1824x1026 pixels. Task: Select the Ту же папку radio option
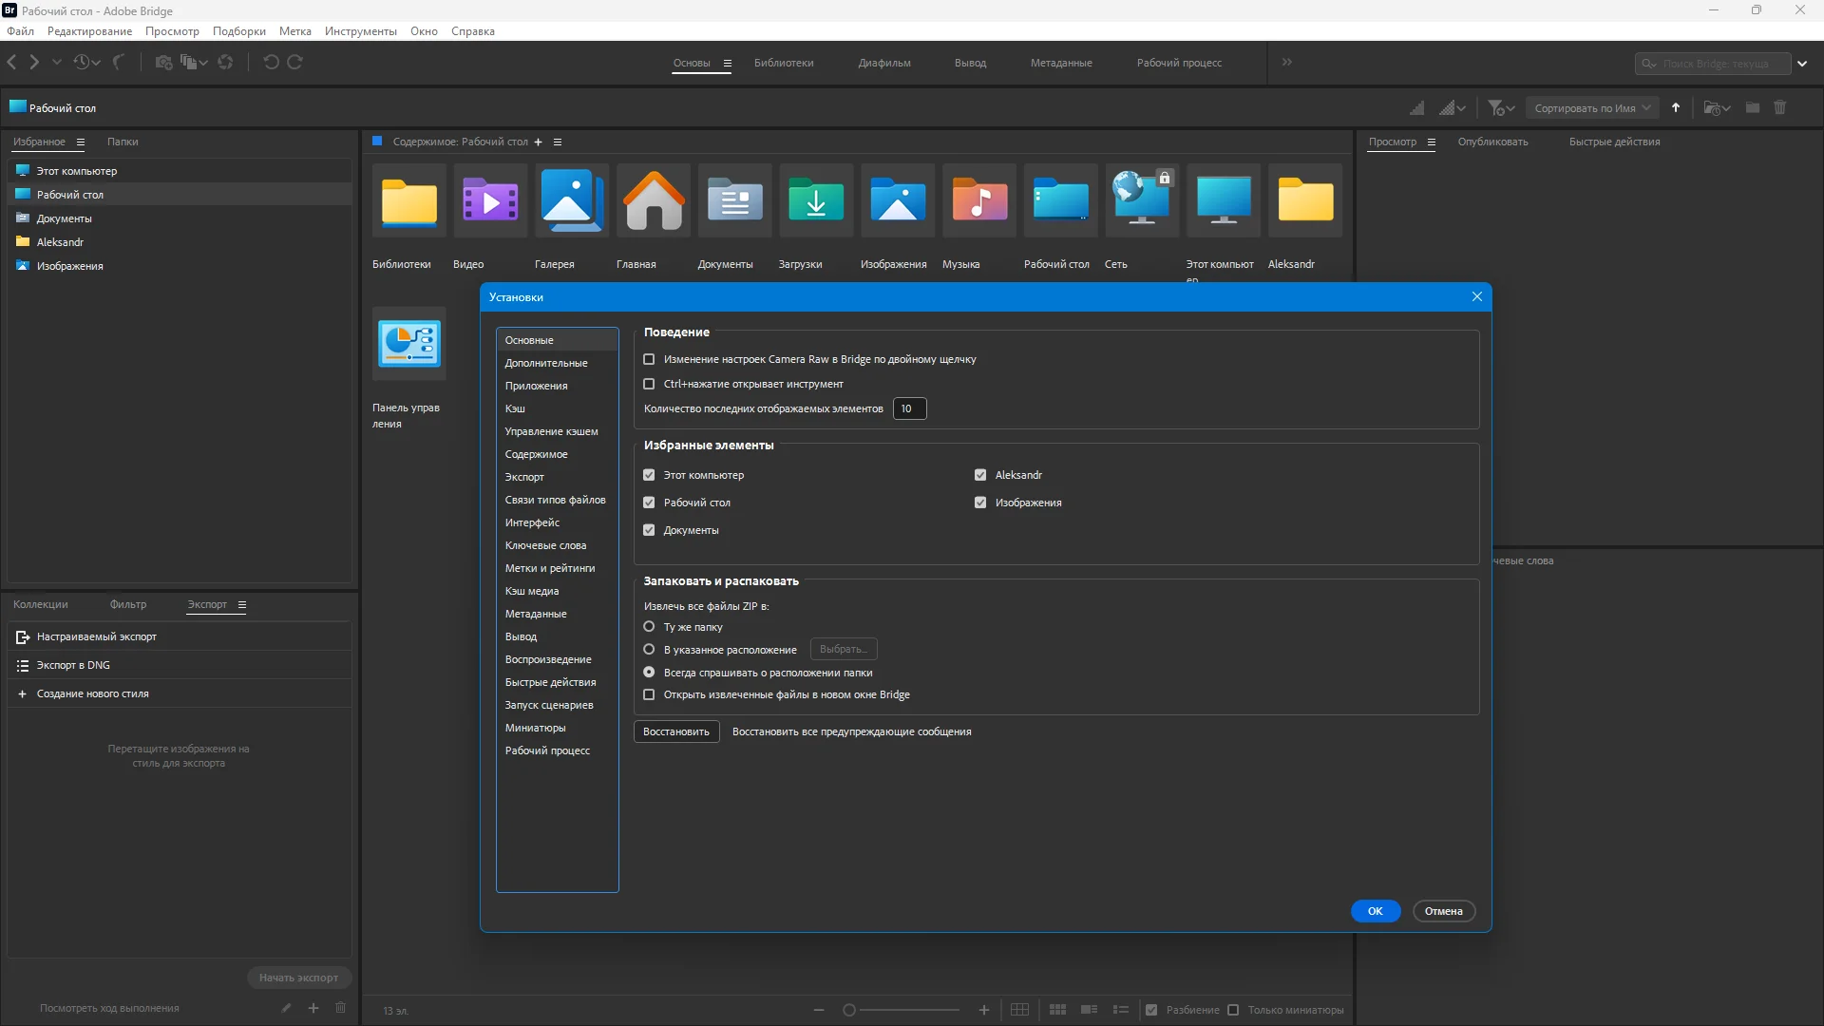[649, 627]
